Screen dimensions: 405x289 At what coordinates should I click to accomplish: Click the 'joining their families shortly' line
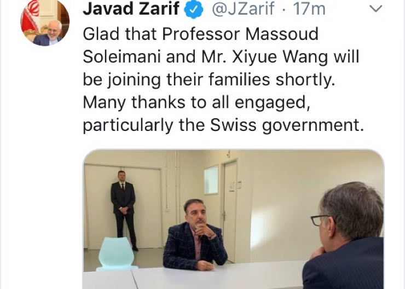pos(209,79)
